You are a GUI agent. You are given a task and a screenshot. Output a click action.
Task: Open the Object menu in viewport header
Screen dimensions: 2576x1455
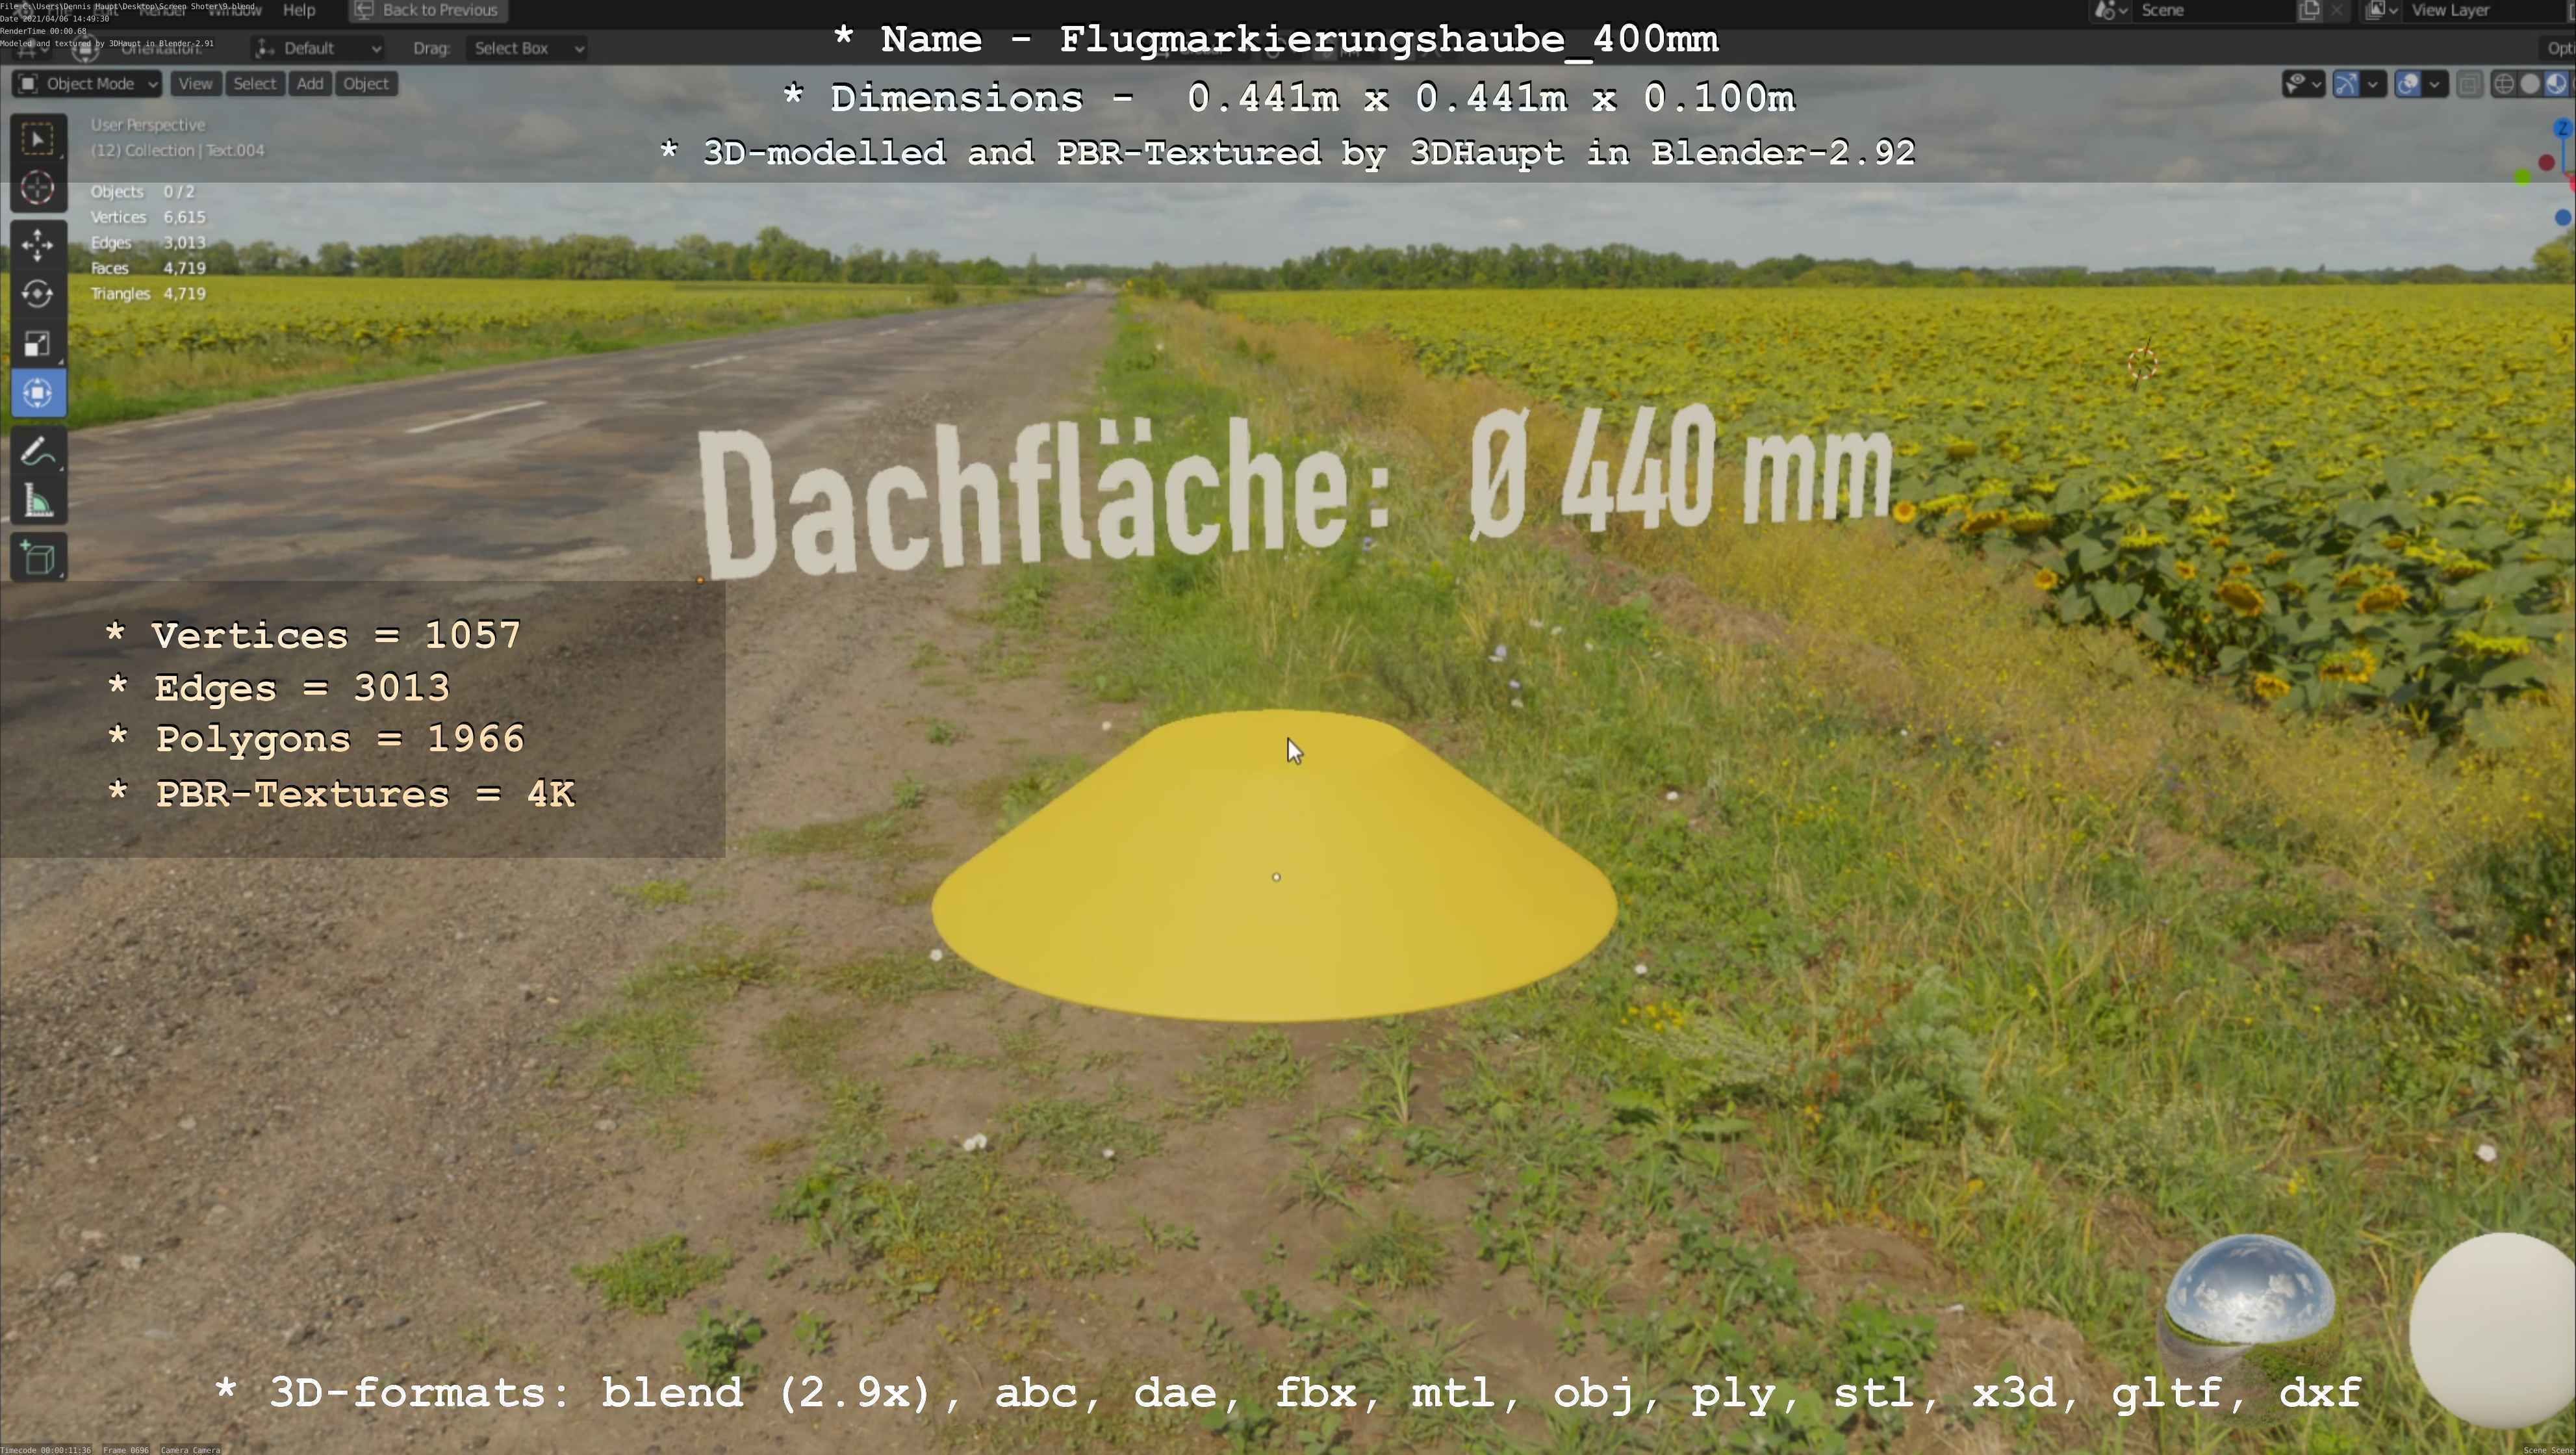click(x=366, y=84)
